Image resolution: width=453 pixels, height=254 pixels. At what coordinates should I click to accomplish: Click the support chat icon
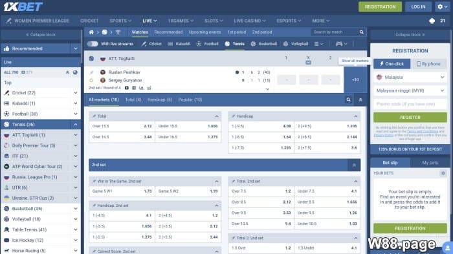click(x=447, y=248)
